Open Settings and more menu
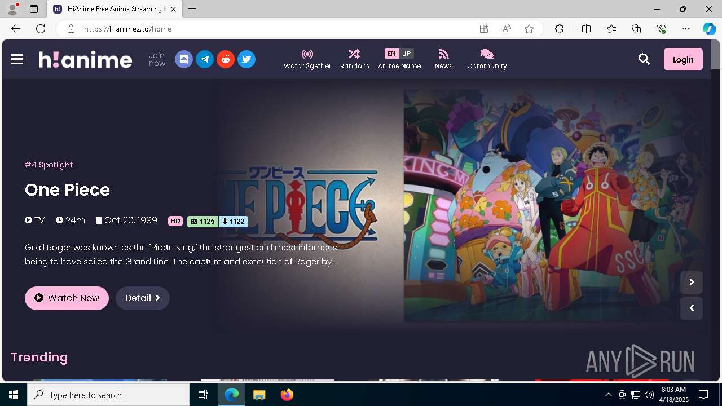The height and width of the screenshot is (406, 722). click(686, 29)
